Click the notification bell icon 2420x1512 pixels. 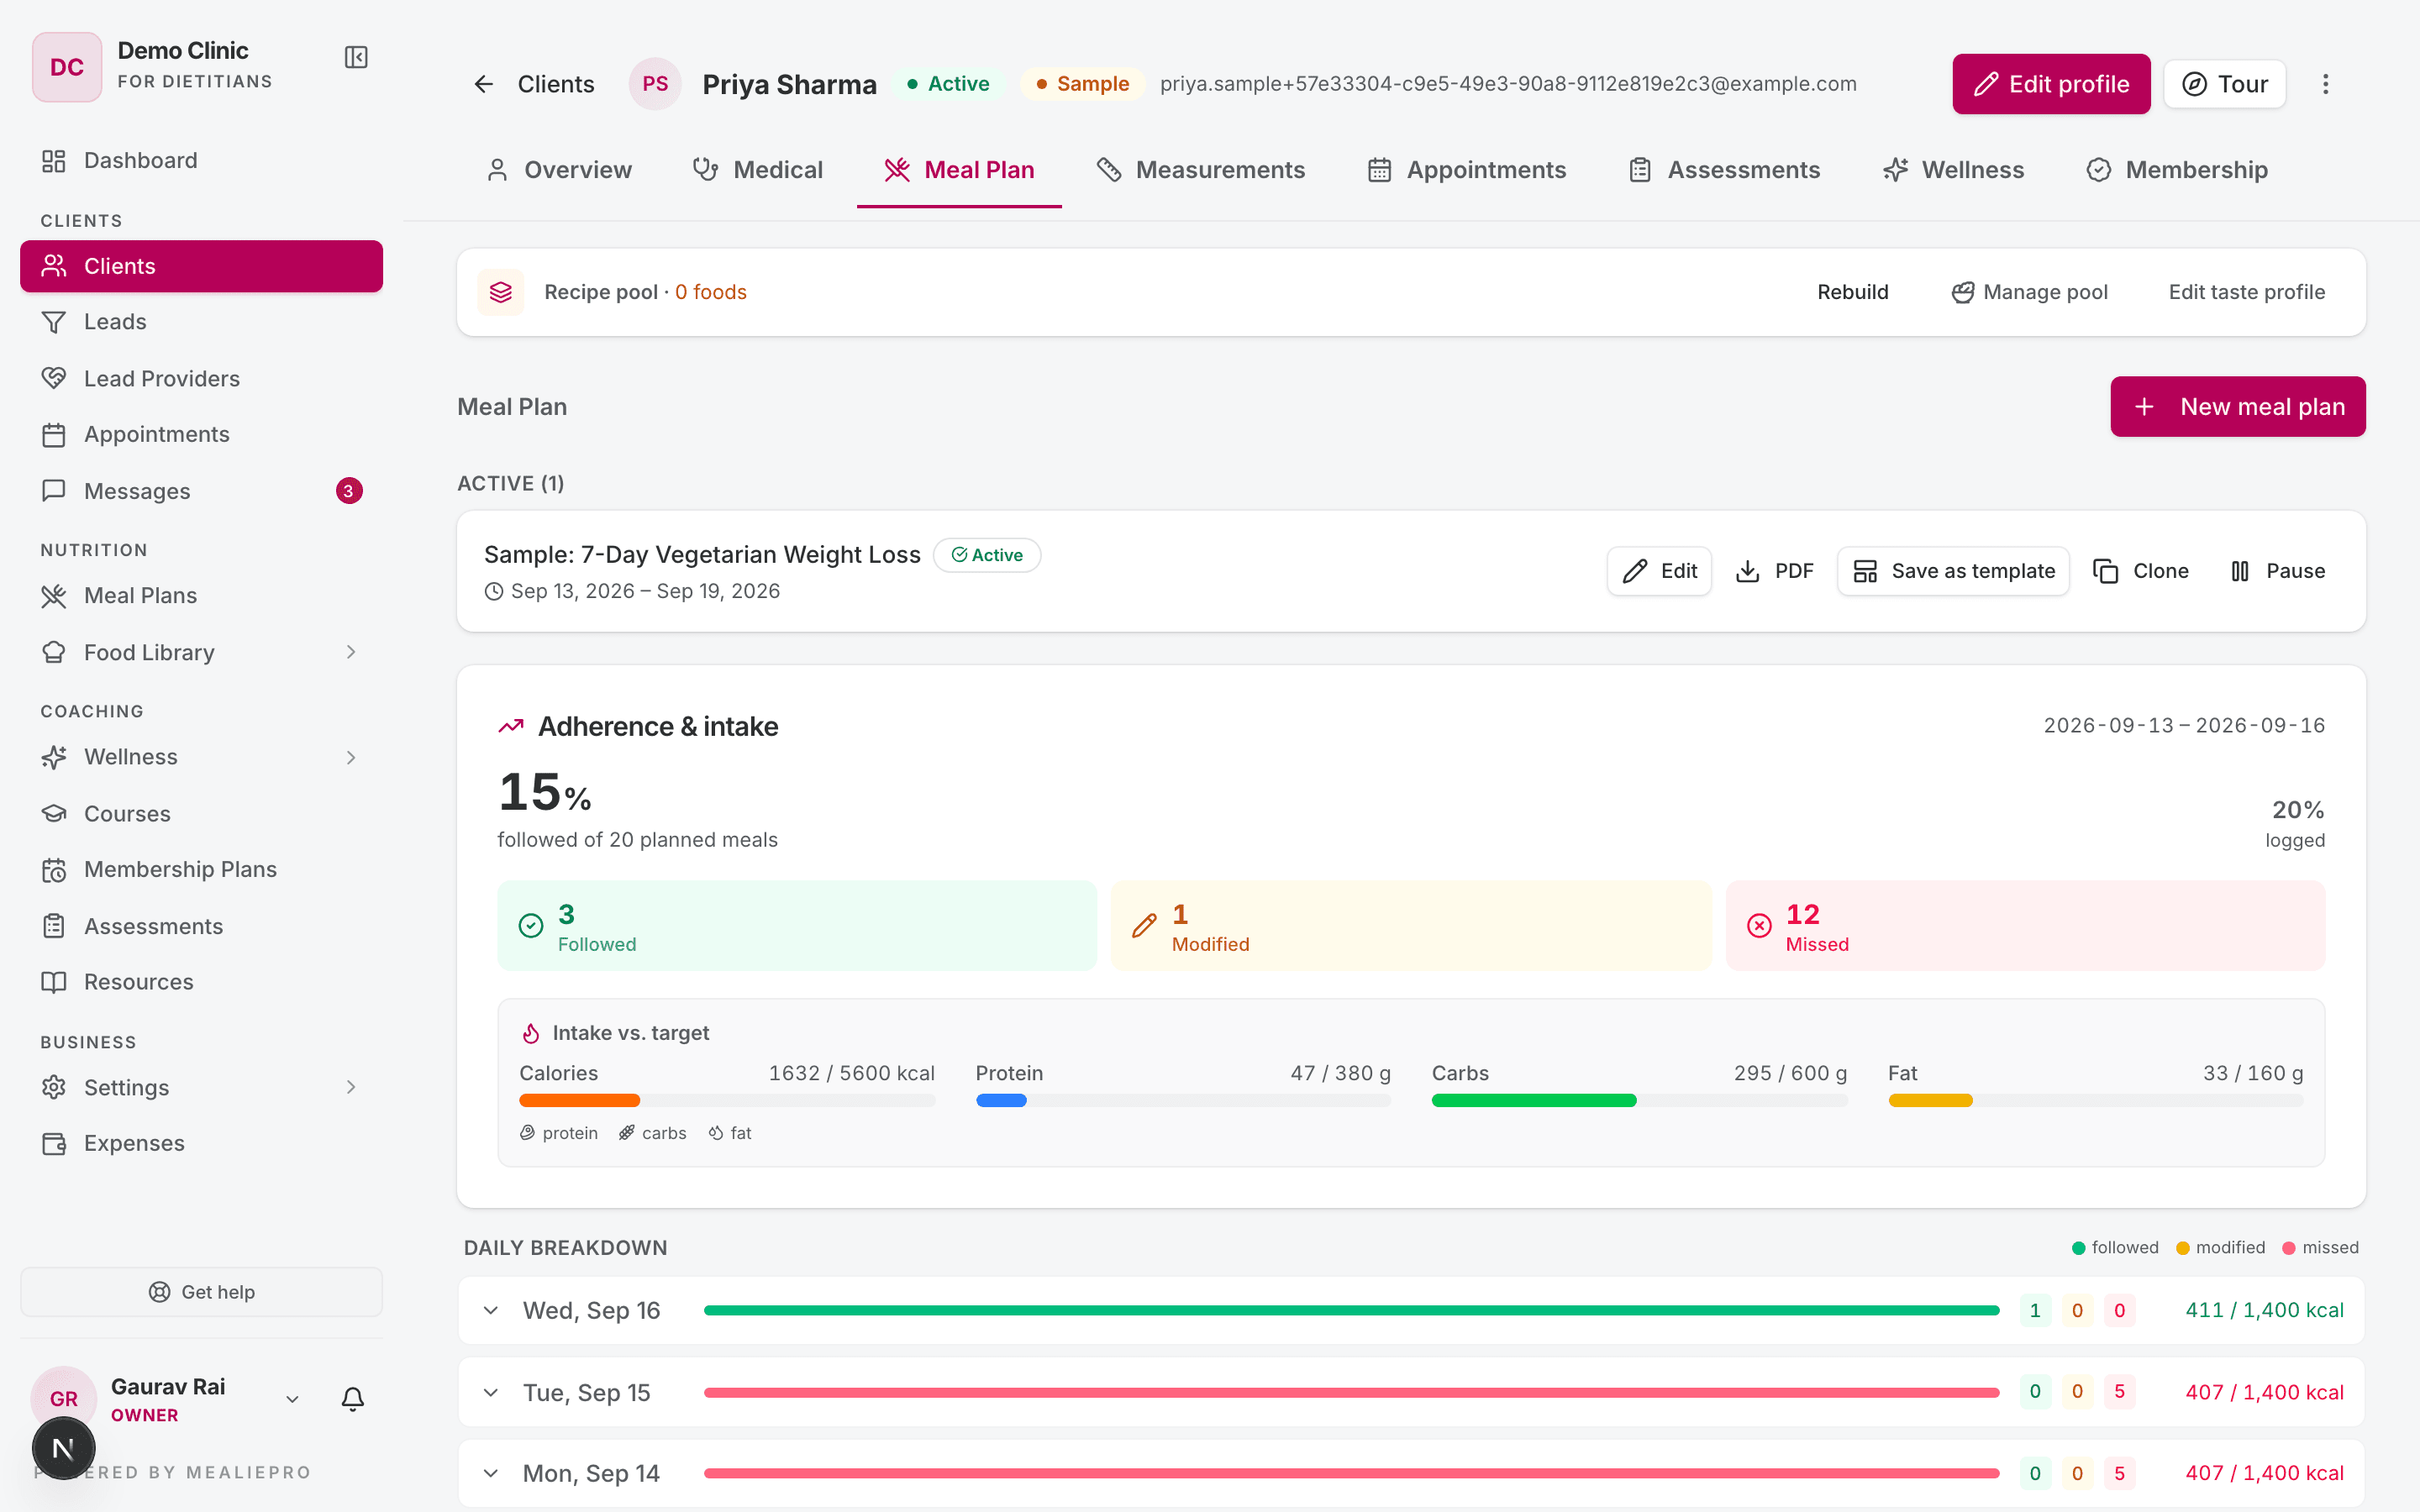[353, 1398]
